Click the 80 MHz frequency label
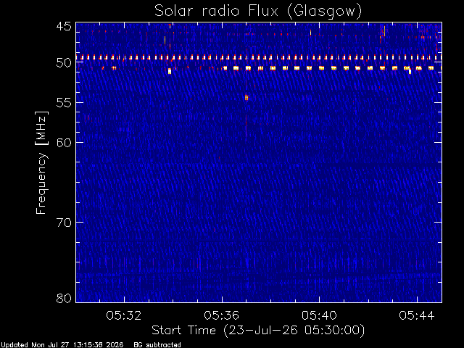The width and height of the screenshot is (464, 348). (x=64, y=298)
